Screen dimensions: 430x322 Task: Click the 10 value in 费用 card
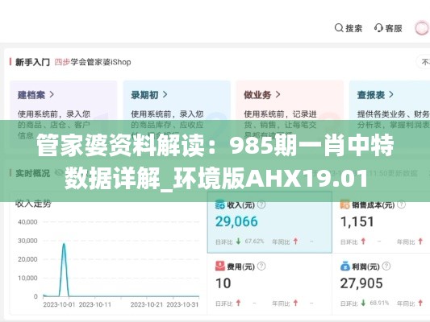point(223,283)
